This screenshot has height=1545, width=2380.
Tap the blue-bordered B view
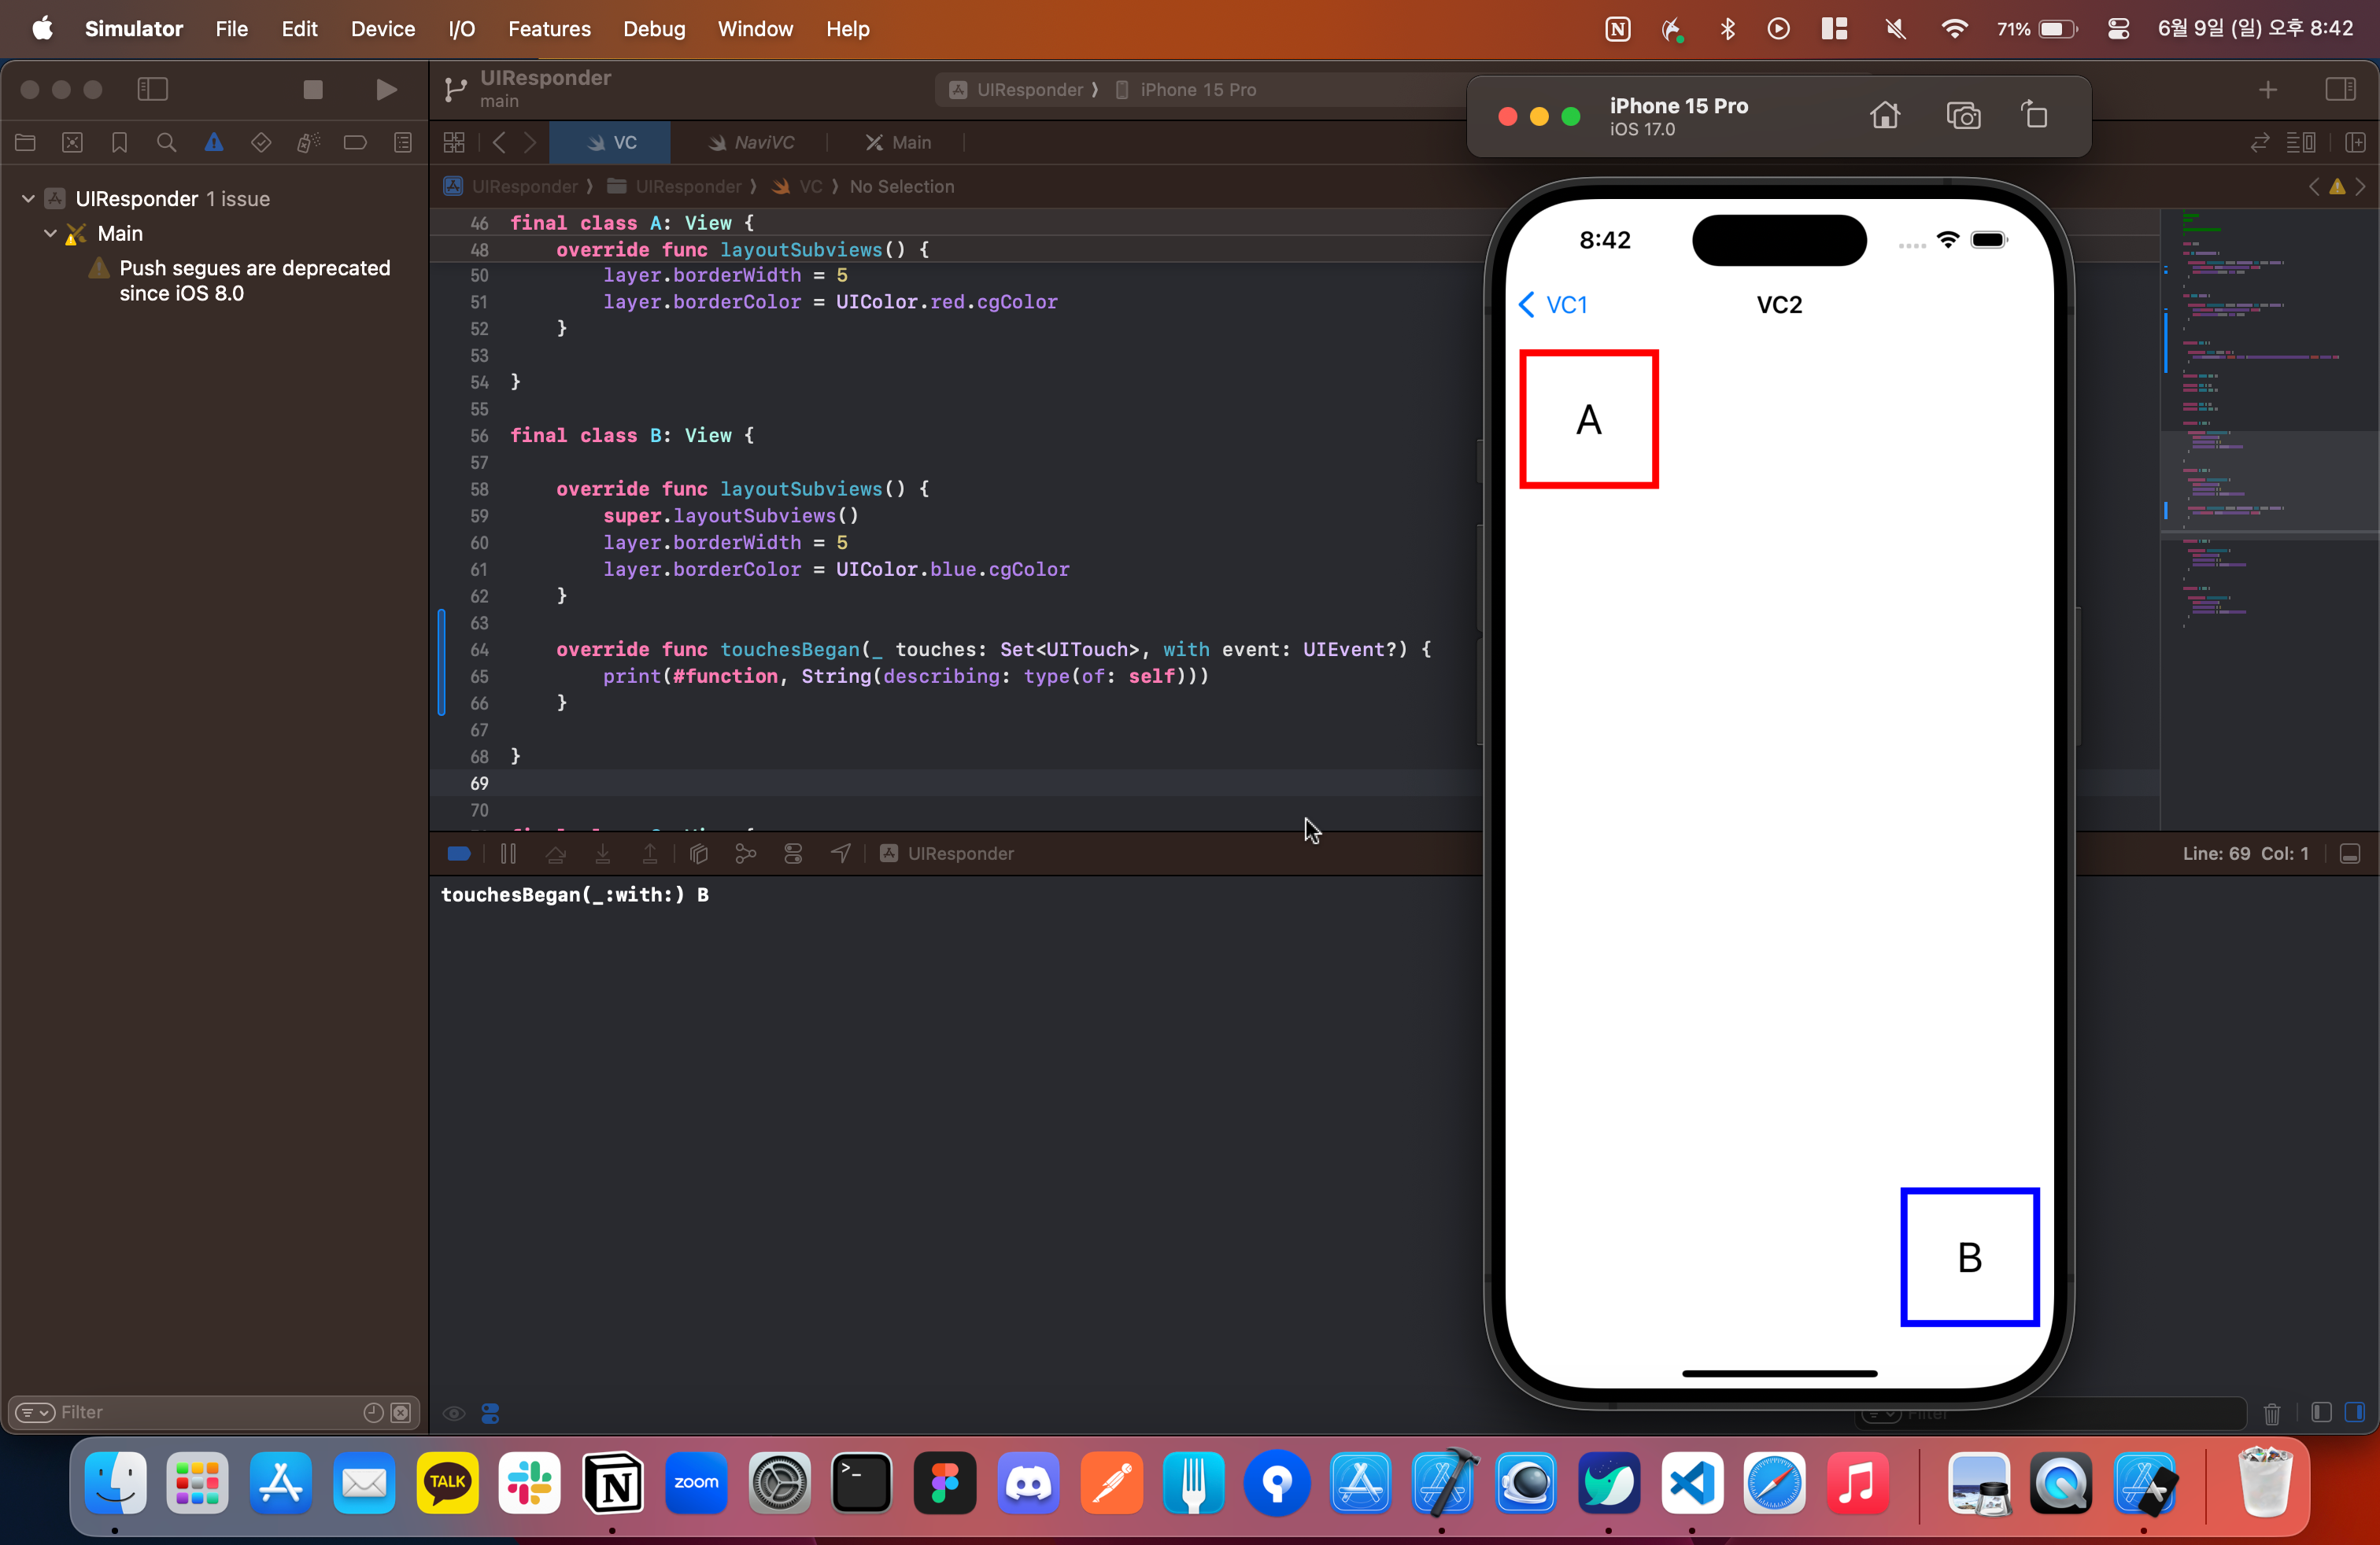[1969, 1257]
